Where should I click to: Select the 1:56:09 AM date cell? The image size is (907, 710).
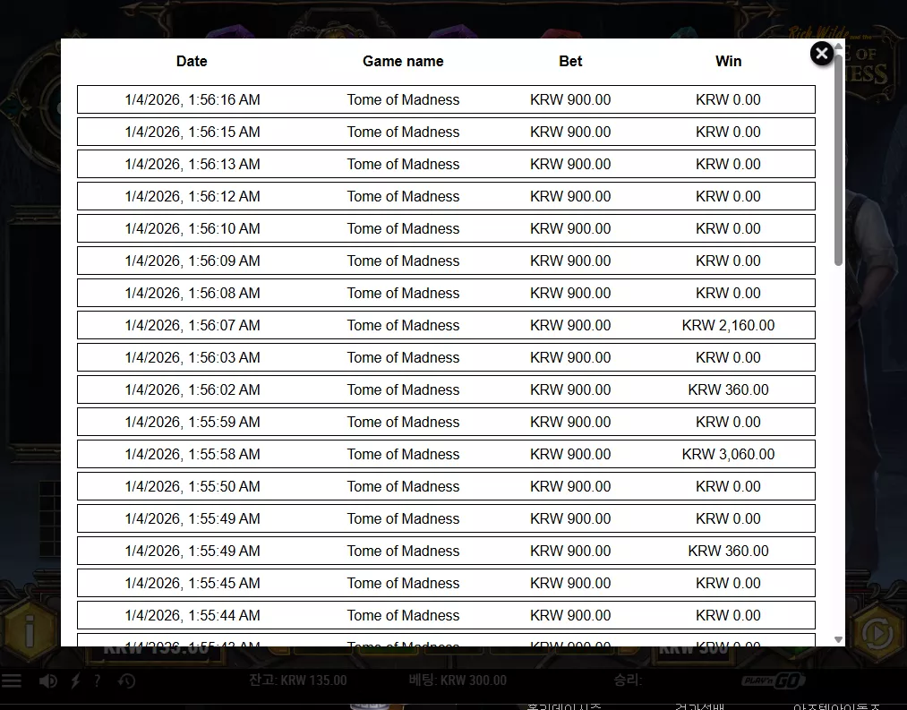[x=192, y=261]
